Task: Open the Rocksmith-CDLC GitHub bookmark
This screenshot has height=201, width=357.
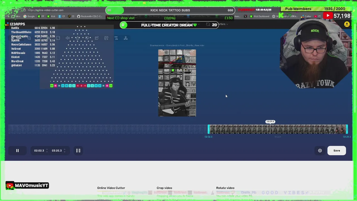Action: point(90,16)
